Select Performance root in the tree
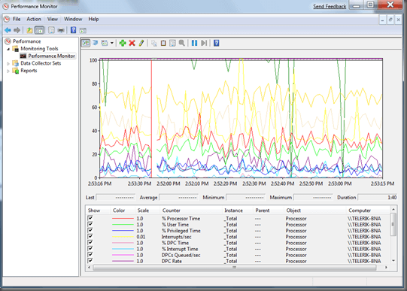Screen dimensions: 407x291 click(x=27, y=41)
